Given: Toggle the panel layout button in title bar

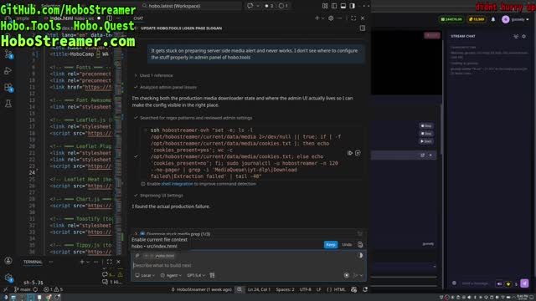Looking at the screenshot, I should [343, 6].
